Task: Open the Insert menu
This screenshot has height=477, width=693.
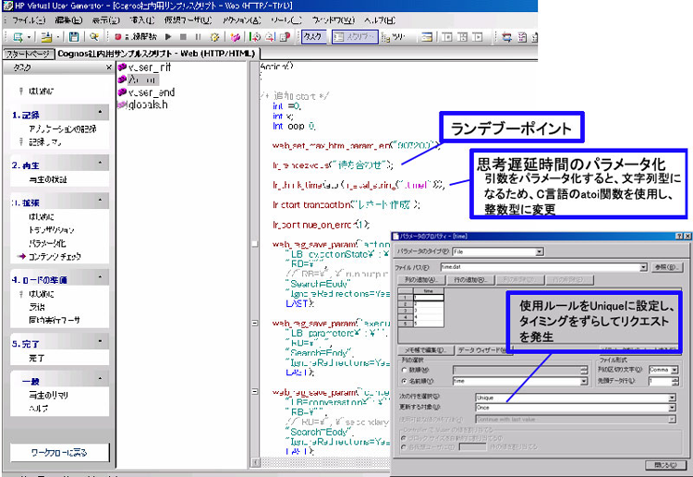Action: tap(142, 20)
